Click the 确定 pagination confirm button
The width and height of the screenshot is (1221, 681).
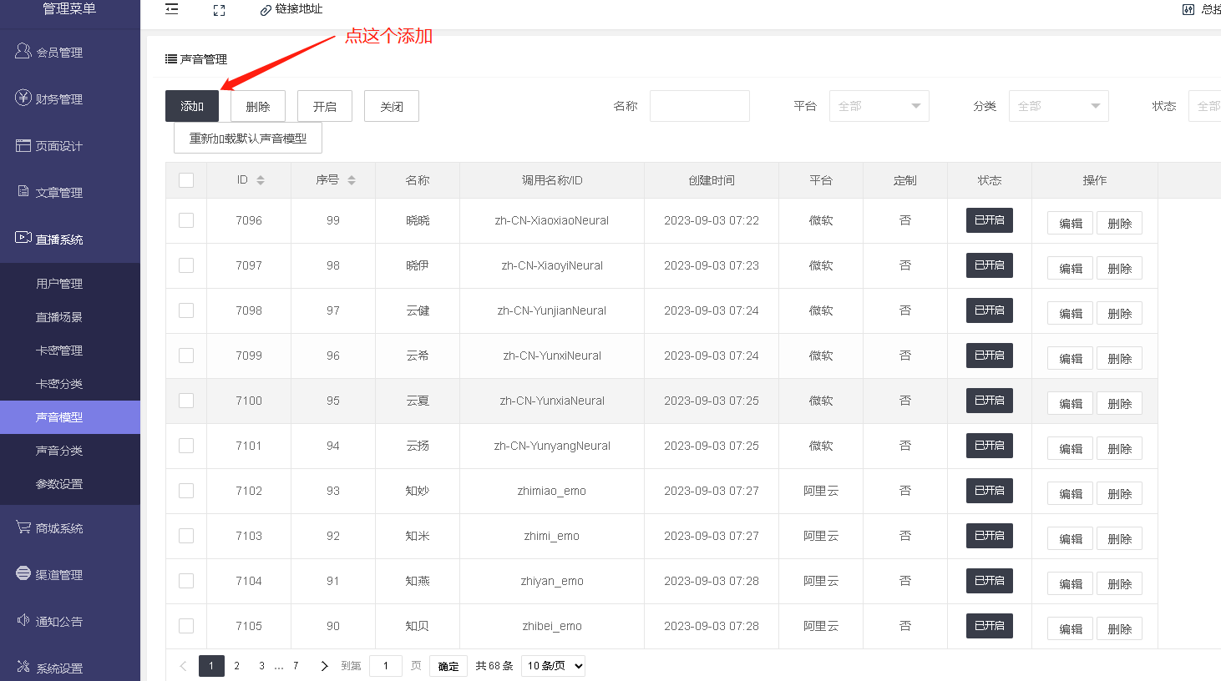[x=448, y=666]
